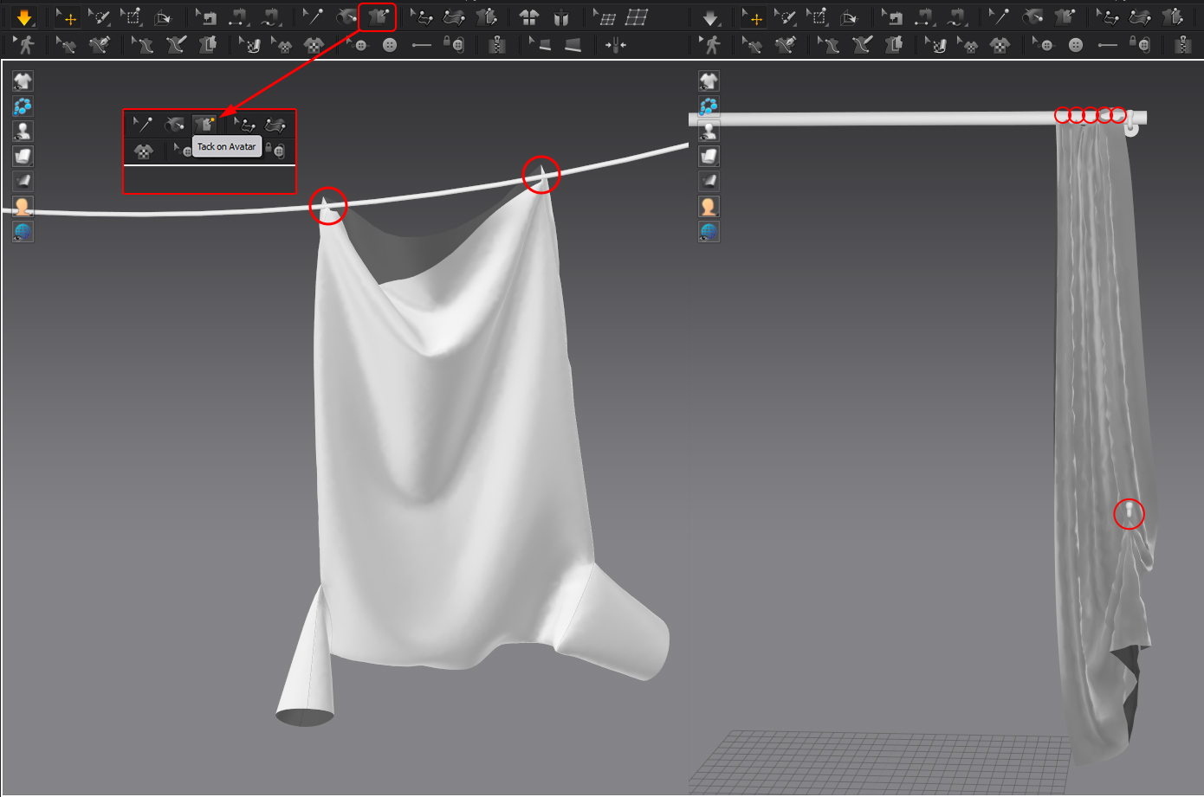Screen dimensions: 1204x797
Task: Open avatar head display options in right window
Action: click(x=709, y=207)
